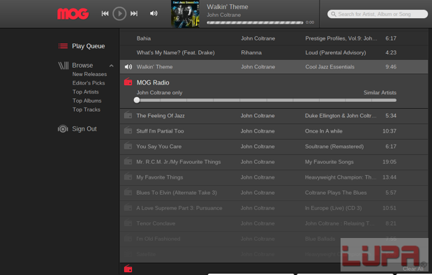The height and width of the screenshot is (275, 432).
Task: Open album Loud (Parental Advisory)
Action: point(336,52)
